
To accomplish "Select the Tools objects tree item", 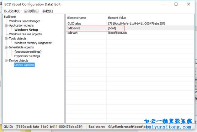I will tap(18, 38).
